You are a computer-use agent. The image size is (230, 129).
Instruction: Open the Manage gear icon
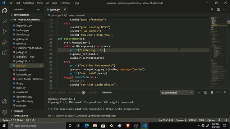[5, 112]
